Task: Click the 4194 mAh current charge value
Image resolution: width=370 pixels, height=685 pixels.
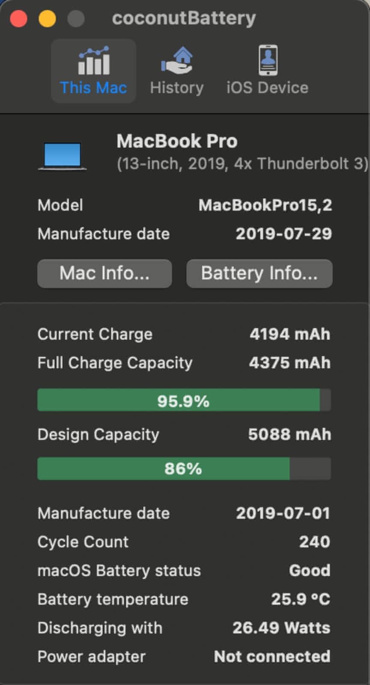Action: (x=289, y=334)
